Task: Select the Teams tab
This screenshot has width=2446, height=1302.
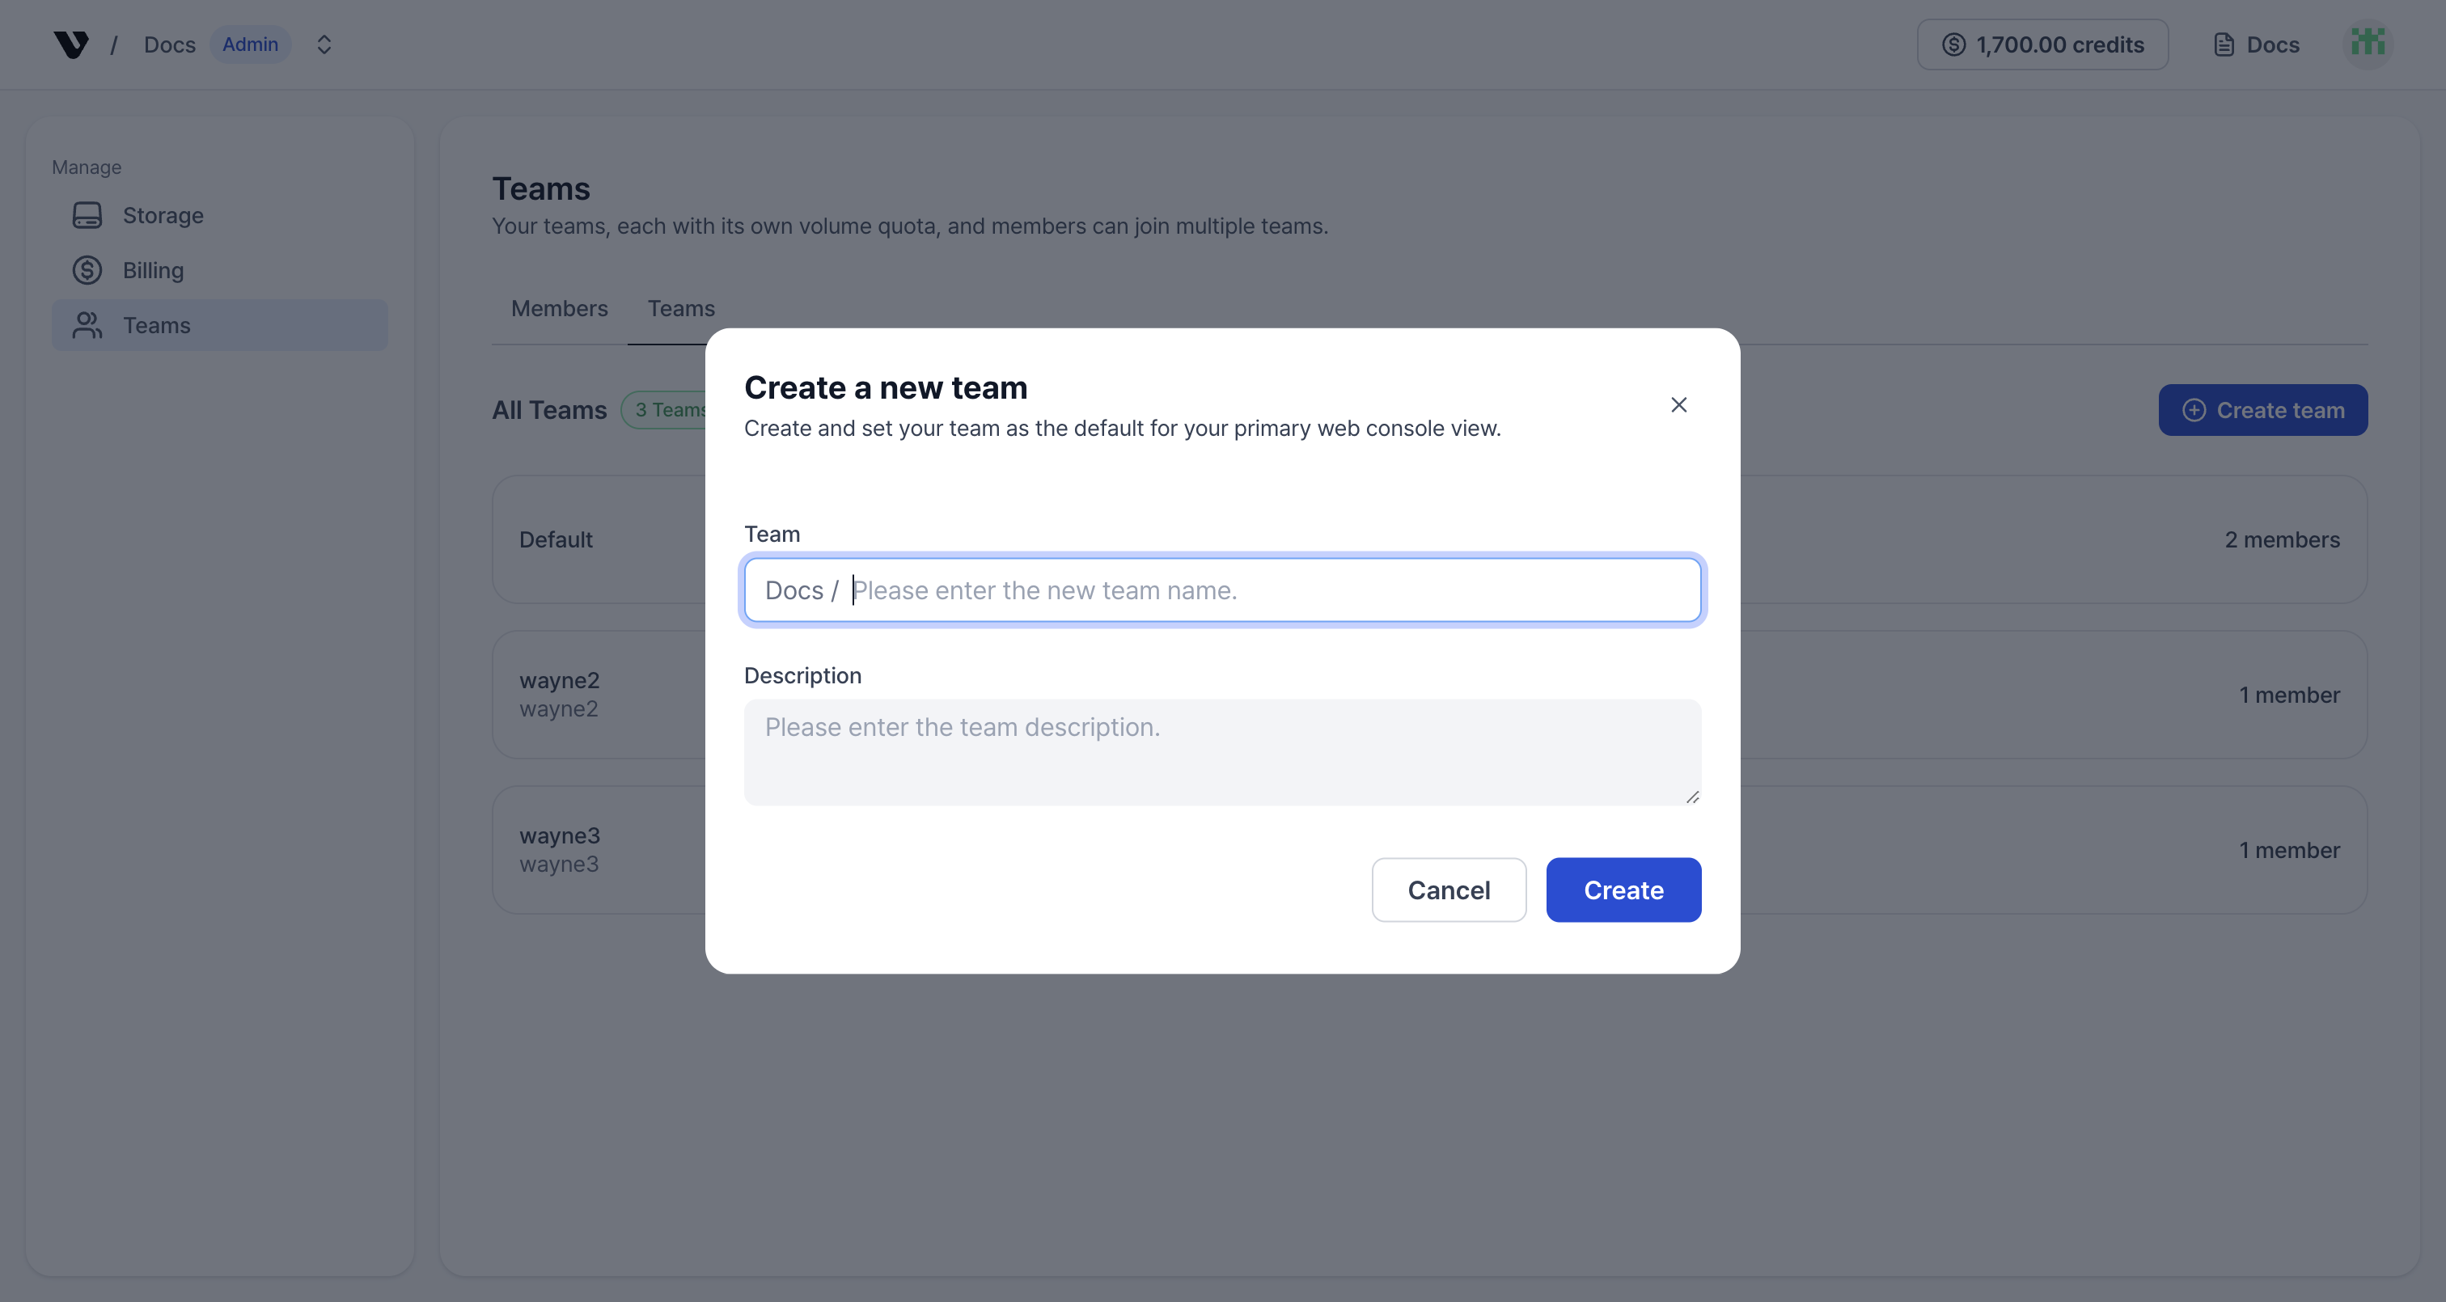Action: [x=681, y=307]
